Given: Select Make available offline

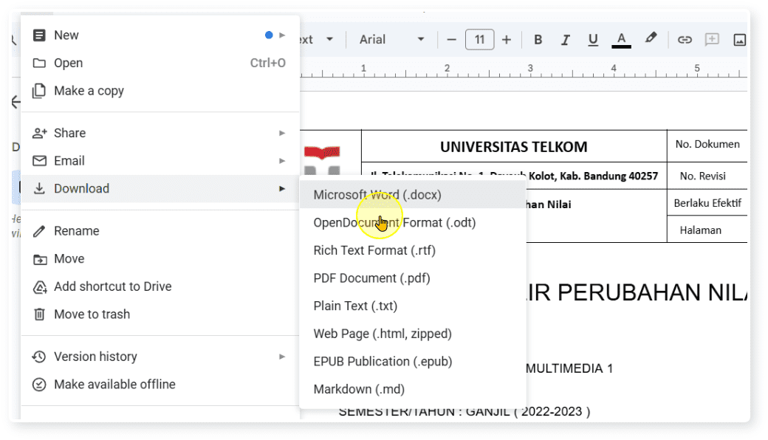Looking at the screenshot, I should (x=160, y=384).
